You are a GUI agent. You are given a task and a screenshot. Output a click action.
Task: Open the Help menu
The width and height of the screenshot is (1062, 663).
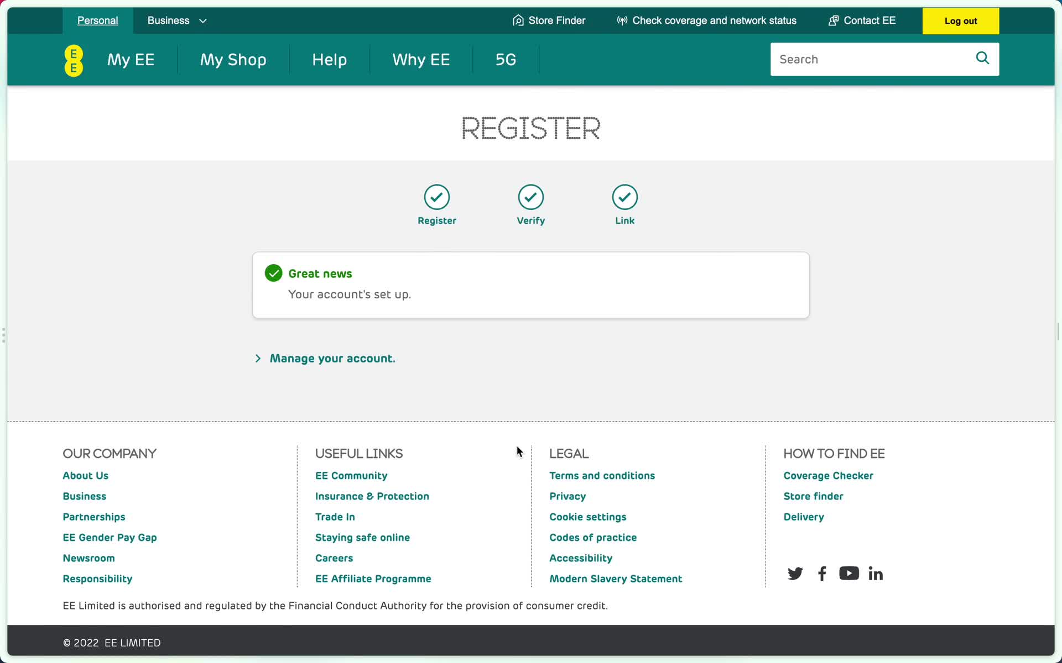coord(329,60)
